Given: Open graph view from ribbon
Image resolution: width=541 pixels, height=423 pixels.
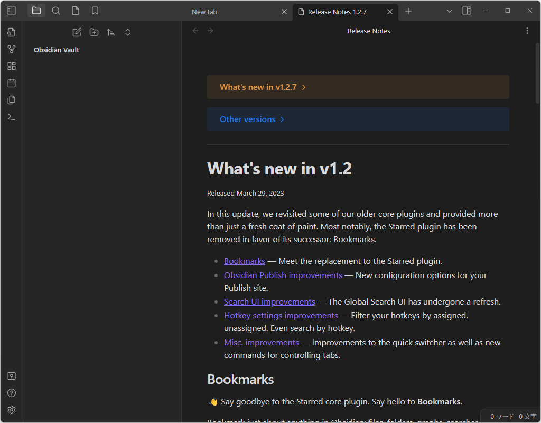Looking at the screenshot, I should tap(12, 49).
